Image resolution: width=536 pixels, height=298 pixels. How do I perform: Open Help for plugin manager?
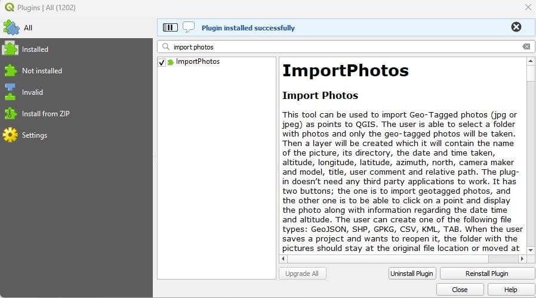511,290
